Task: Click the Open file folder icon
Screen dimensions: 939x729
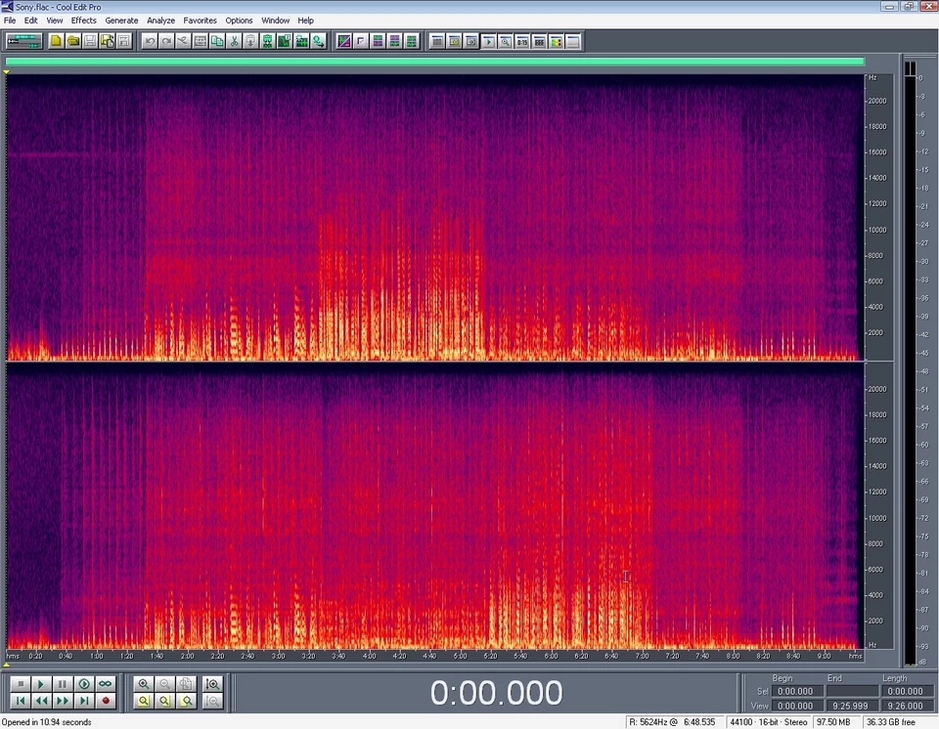Action: click(73, 41)
